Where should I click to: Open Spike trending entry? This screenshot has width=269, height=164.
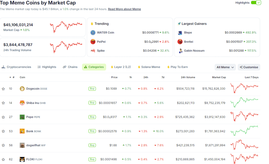(101, 51)
